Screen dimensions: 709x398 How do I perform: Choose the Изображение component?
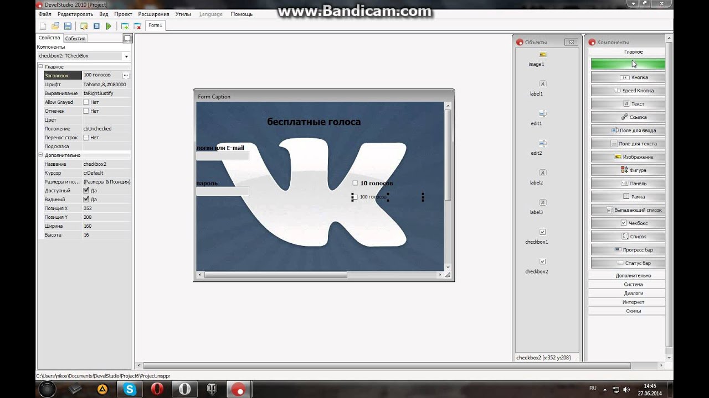[x=628, y=157]
